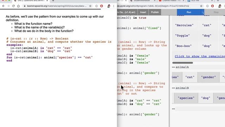The width and height of the screenshot is (225, 127).
Task: Click animal["fixed"] code in Pyret editor
Action: [147, 28]
